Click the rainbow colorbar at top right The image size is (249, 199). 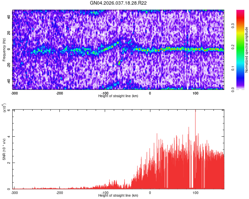pyautogui.click(x=240, y=50)
